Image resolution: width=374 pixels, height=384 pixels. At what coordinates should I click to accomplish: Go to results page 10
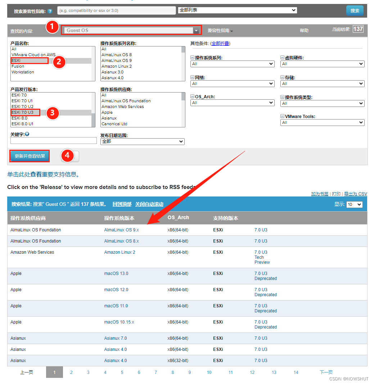coord(209,372)
